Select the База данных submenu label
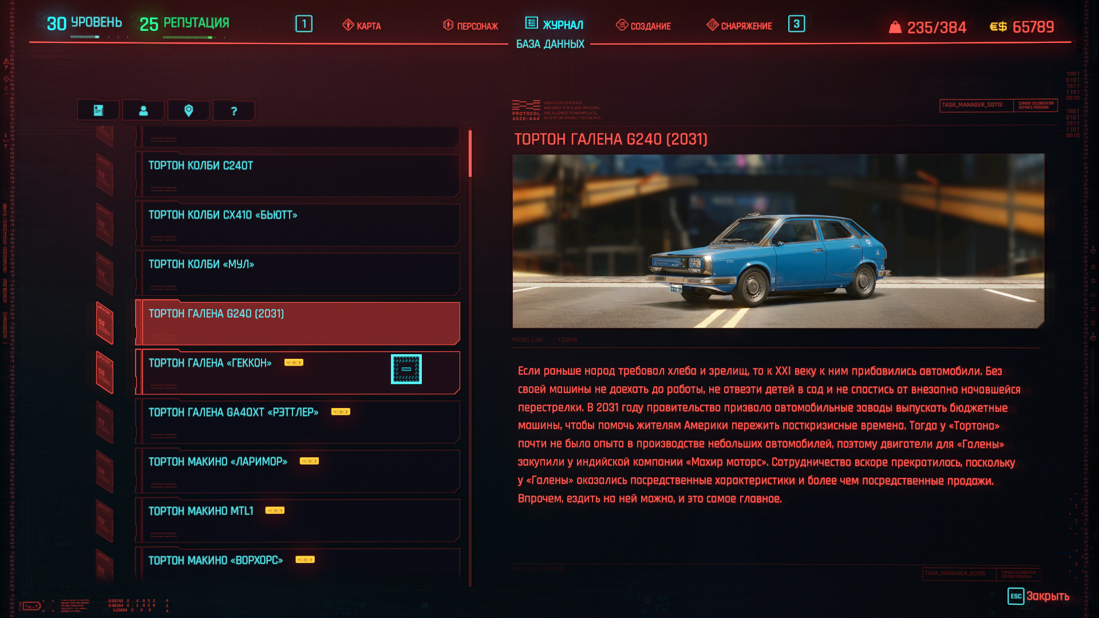 point(550,44)
